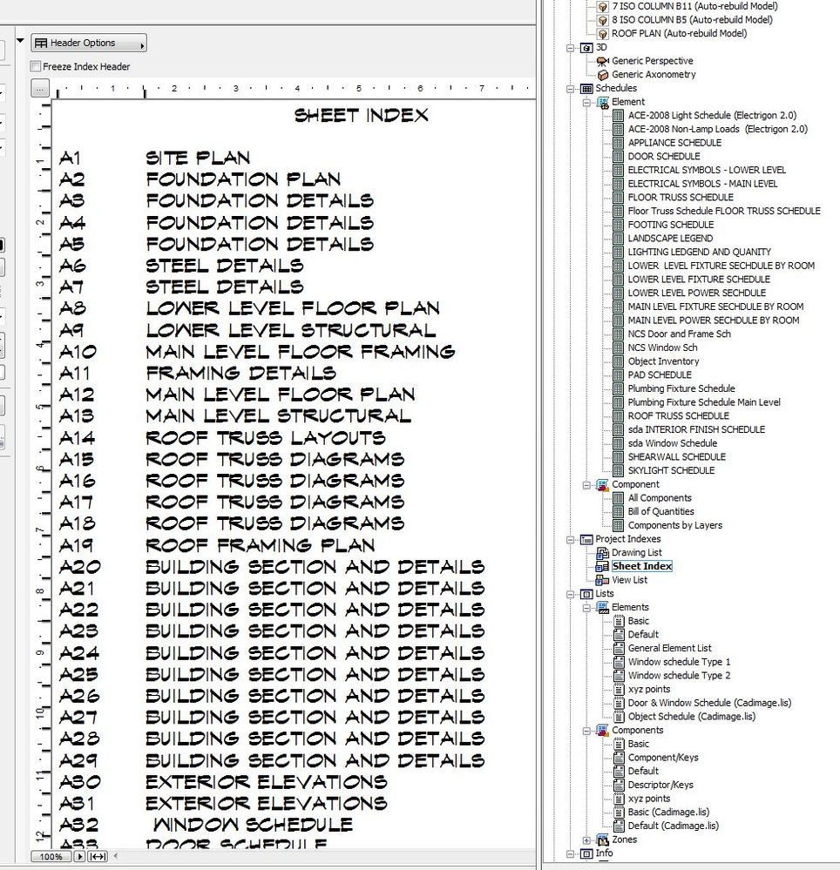Collapse the Elements lists folder

[586, 608]
